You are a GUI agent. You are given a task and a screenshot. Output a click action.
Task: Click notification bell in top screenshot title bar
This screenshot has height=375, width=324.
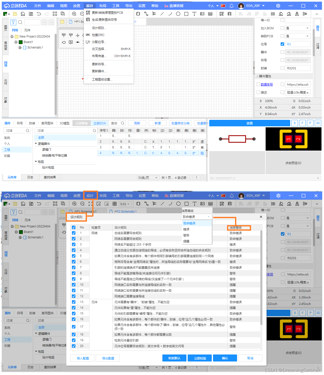[232, 6]
